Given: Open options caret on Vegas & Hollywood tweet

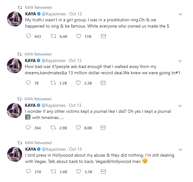Looking at the screenshot, I should coord(180,149).
